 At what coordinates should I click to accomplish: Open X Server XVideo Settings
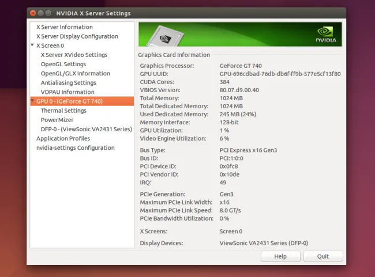coord(74,55)
